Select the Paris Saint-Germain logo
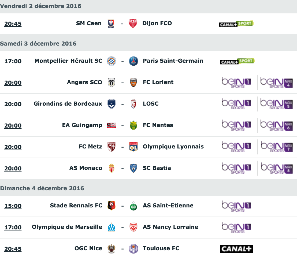Image resolution: width=297 pixels, height=257 pixels. tap(133, 61)
